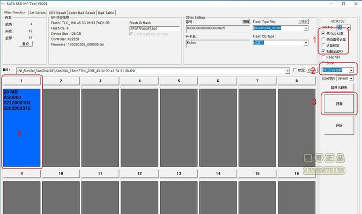Open the 错误代码表 error code table
362x214 pixels.
(x=339, y=88)
